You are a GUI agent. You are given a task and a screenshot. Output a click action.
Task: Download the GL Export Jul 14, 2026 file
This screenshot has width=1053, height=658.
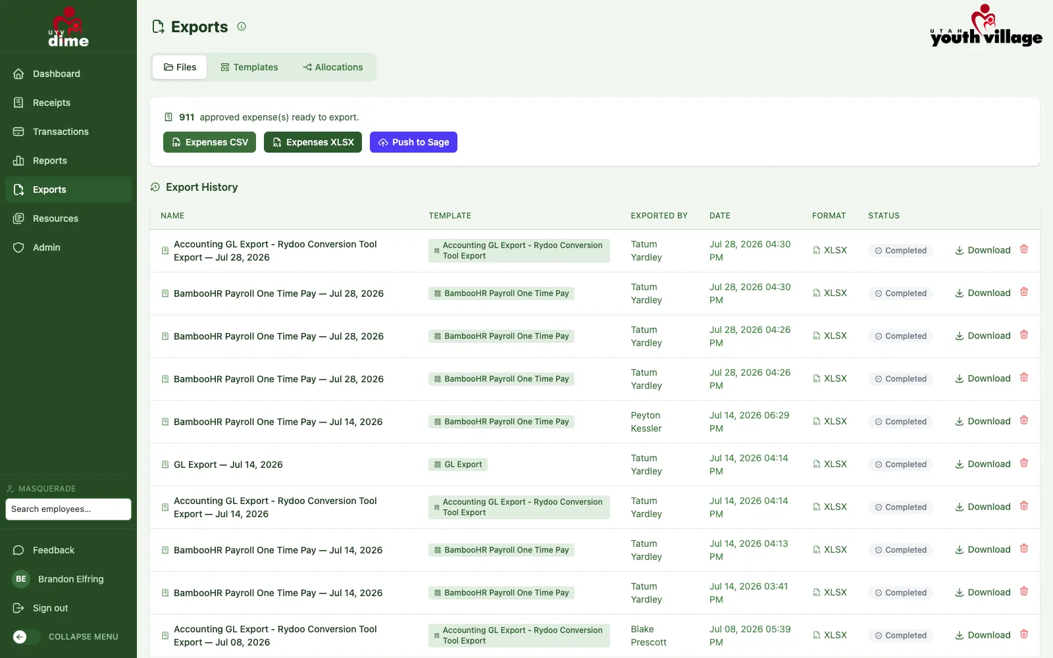point(983,464)
